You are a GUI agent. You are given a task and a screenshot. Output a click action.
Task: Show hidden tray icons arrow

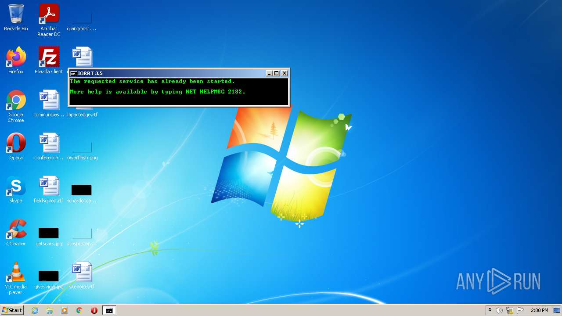pos(490,310)
